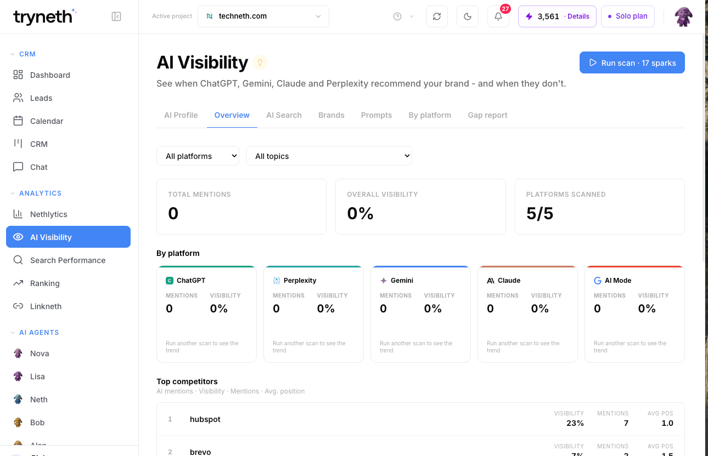Click the Total Mentions value 0
Screen dimensions: 708x456
173,213
